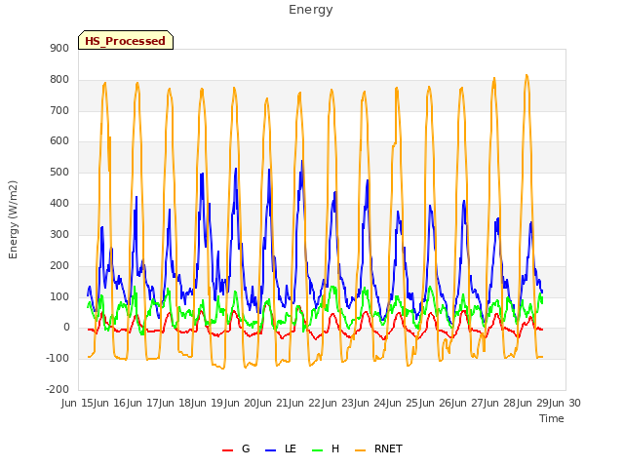This screenshot has height=468, width=624.
Task: Click the HS_Processed annotation label
Action: [x=126, y=41]
